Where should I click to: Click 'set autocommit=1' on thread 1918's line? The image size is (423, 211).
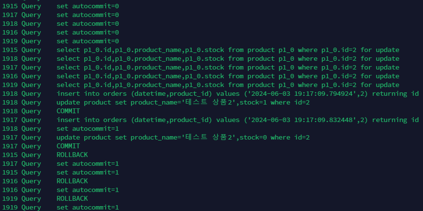point(88,129)
